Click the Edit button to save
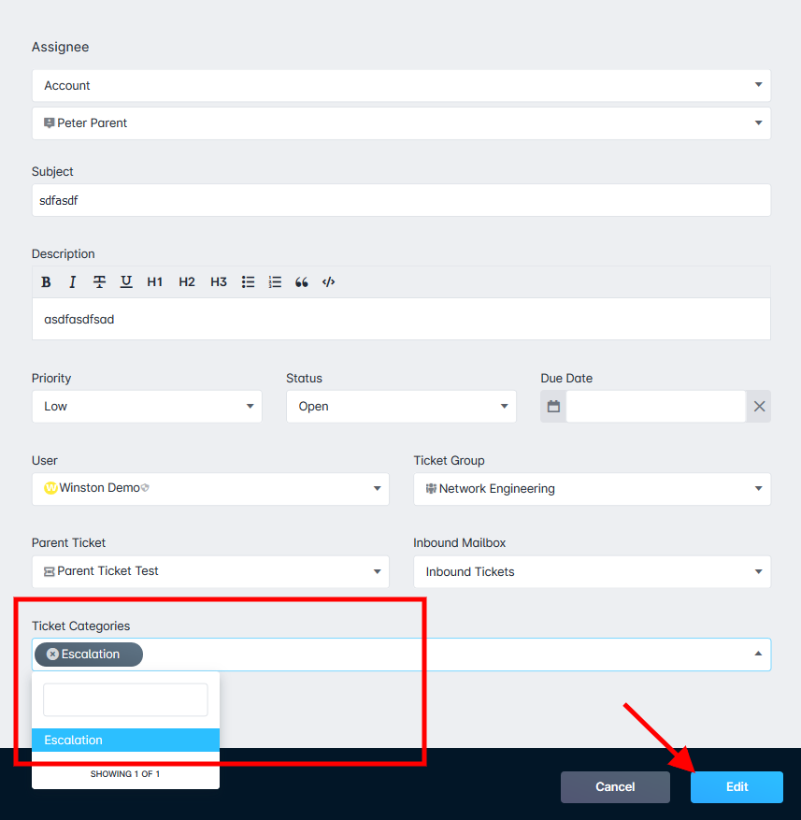This screenshot has height=820, width=801. [737, 786]
